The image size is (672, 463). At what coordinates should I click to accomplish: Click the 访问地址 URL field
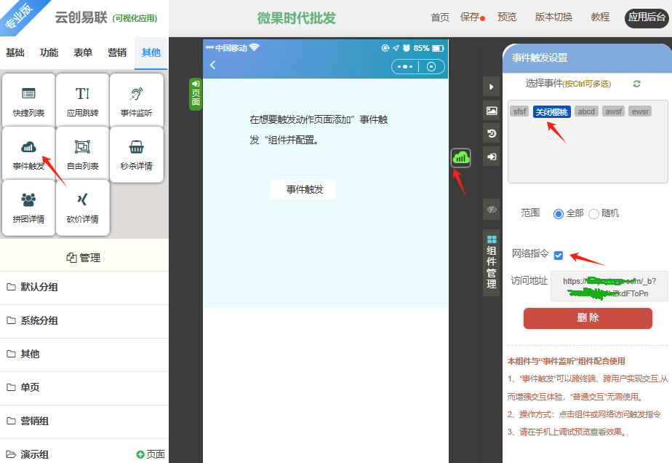click(x=609, y=287)
